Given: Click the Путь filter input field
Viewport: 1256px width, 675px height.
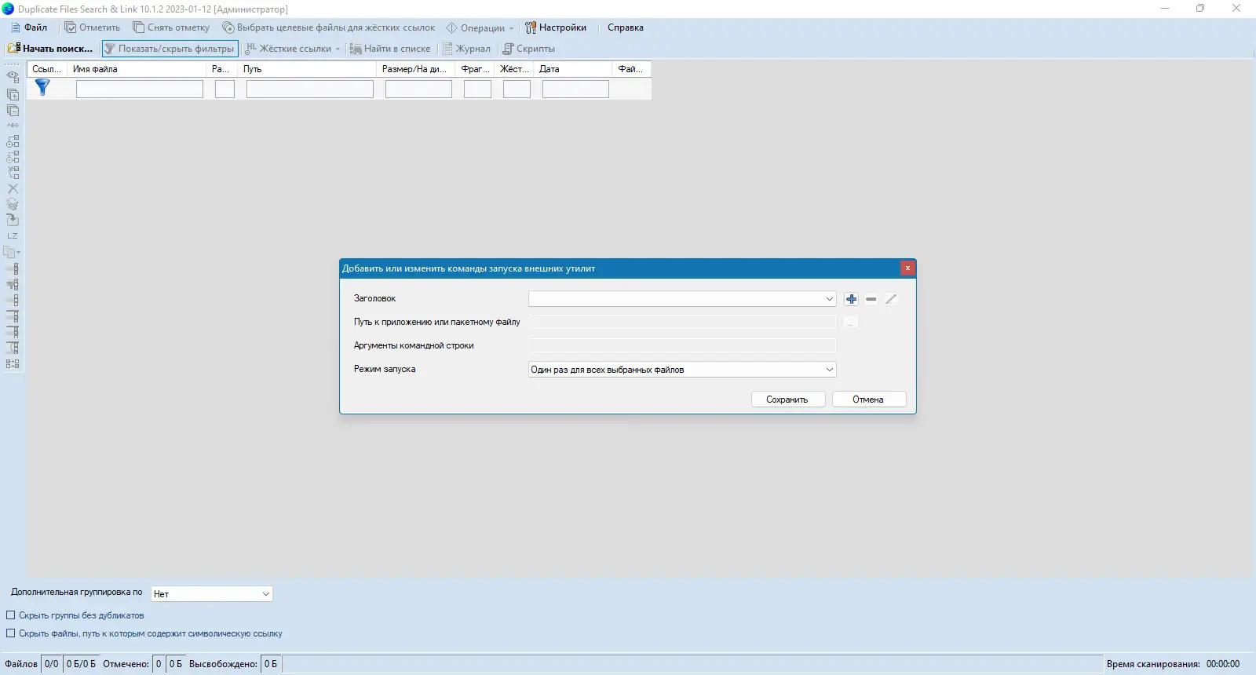Looking at the screenshot, I should pyautogui.click(x=310, y=89).
